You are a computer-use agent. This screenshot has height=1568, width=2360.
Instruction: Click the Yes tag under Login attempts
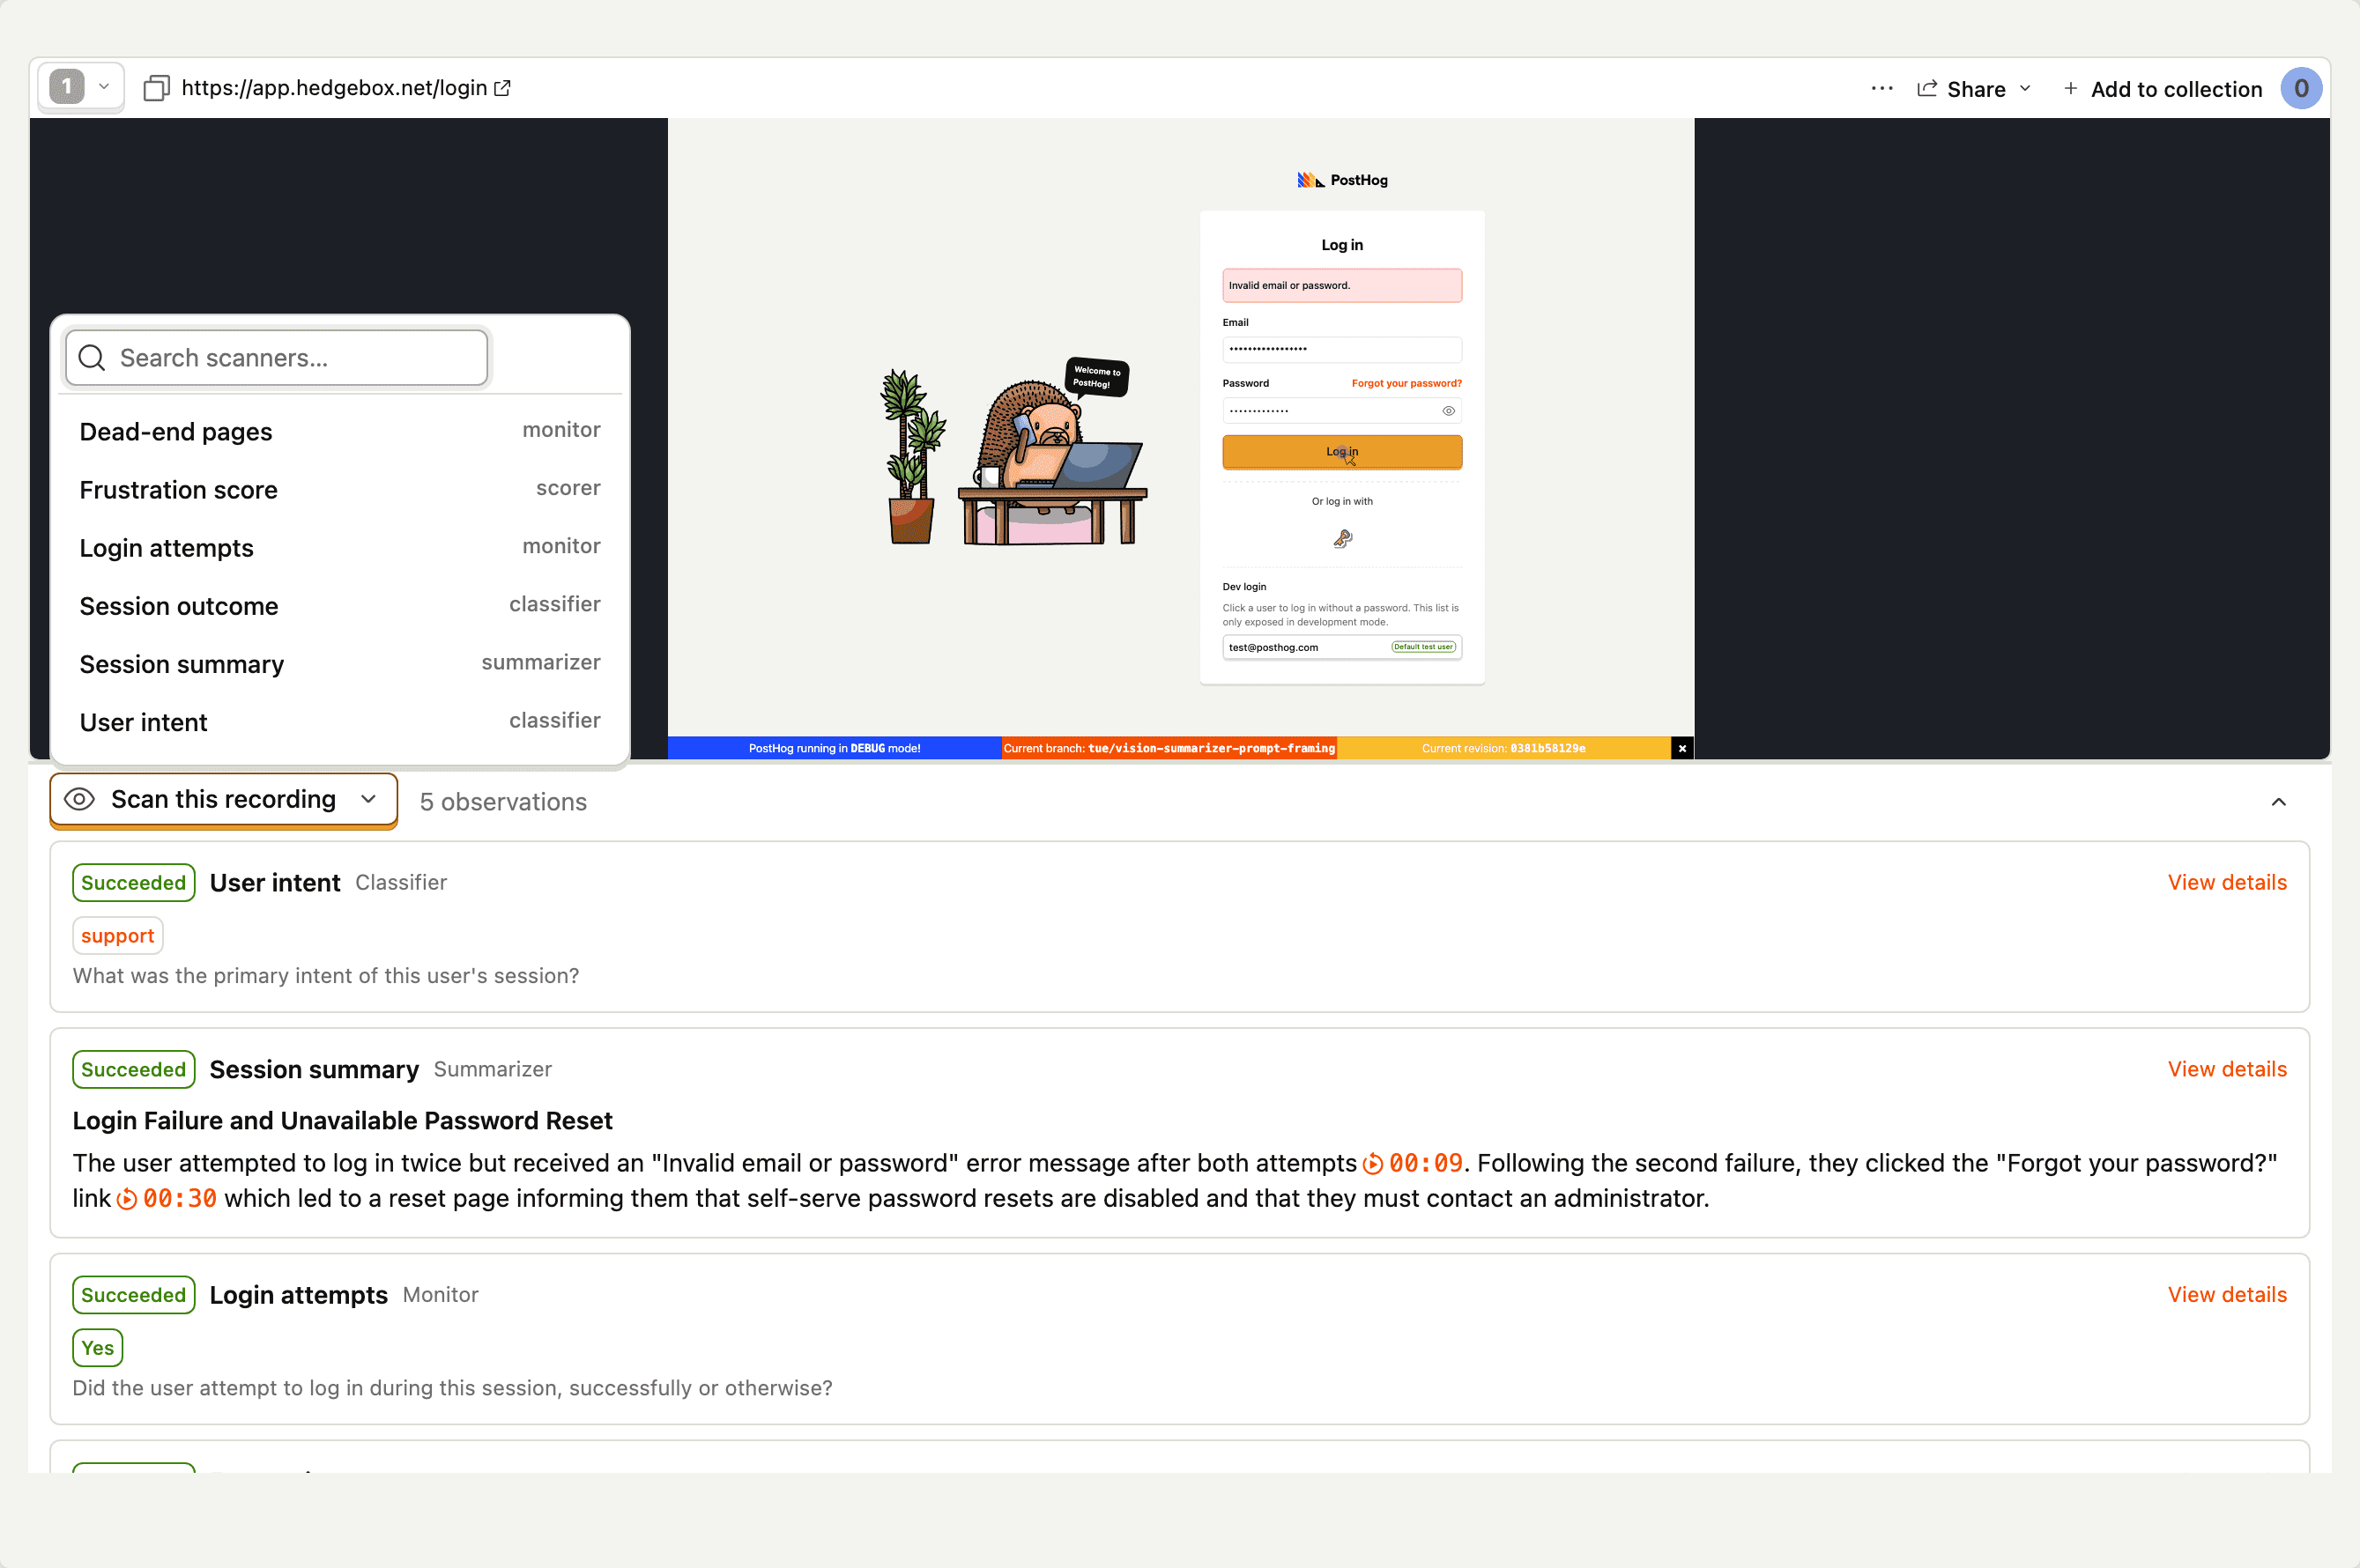click(97, 1348)
